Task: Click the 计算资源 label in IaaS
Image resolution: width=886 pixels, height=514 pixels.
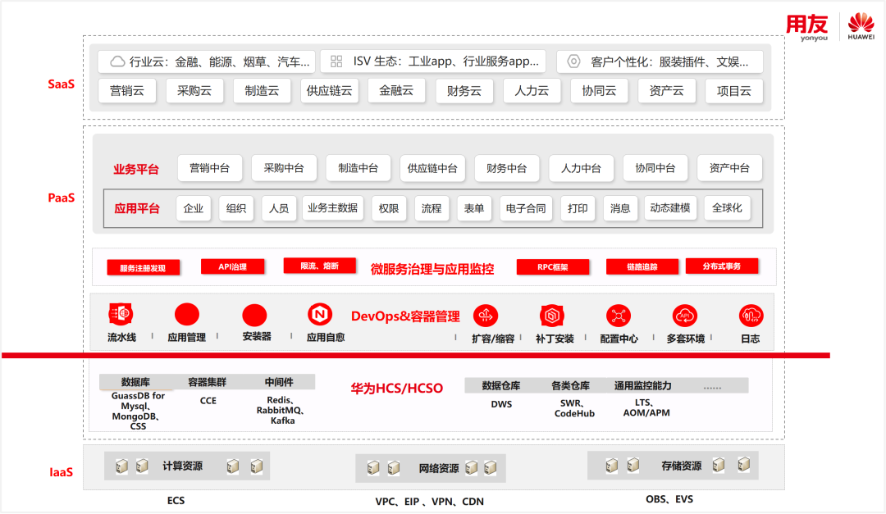Action: coord(182,466)
